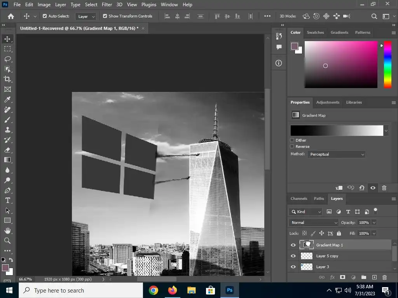Select the Crop tool

click(7, 79)
